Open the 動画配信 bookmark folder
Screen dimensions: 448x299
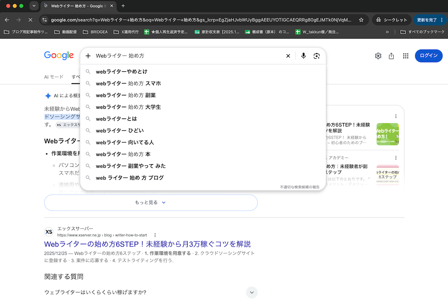click(66, 32)
